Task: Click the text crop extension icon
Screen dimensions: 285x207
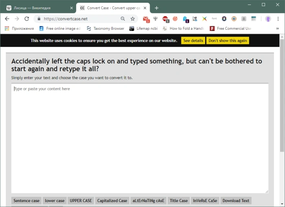Action: (195, 19)
